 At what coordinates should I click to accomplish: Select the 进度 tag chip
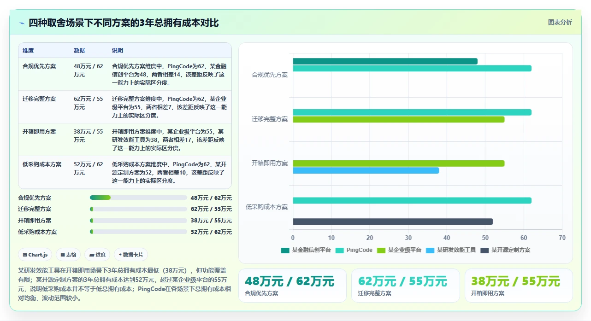click(98, 255)
